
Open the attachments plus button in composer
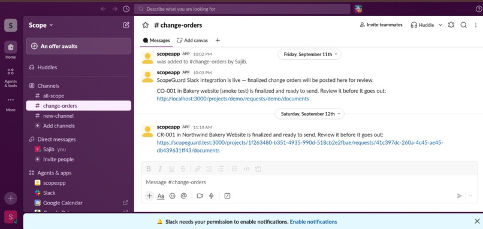149,196
